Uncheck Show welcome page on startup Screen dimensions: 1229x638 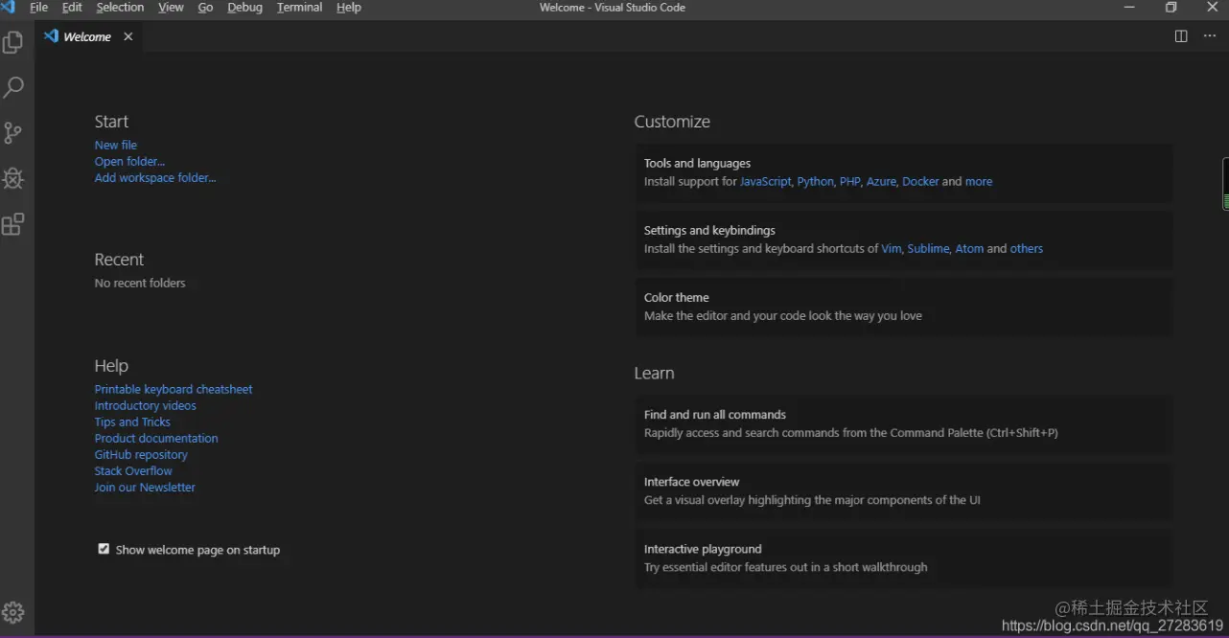(x=104, y=549)
